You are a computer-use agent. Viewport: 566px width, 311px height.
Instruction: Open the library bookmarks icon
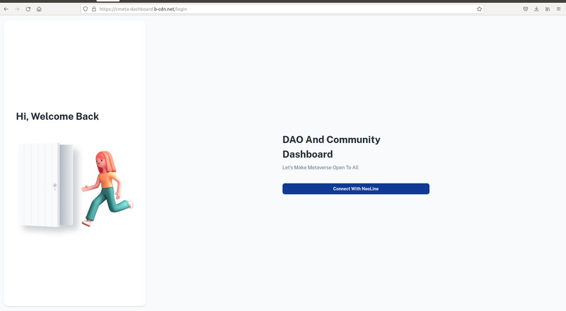click(x=548, y=9)
